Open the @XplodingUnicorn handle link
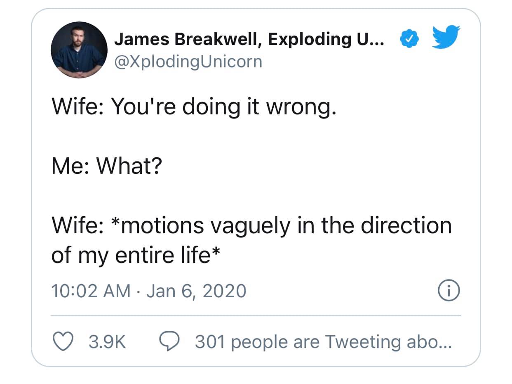Image resolution: width=512 pixels, height=384 pixels. (188, 62)
